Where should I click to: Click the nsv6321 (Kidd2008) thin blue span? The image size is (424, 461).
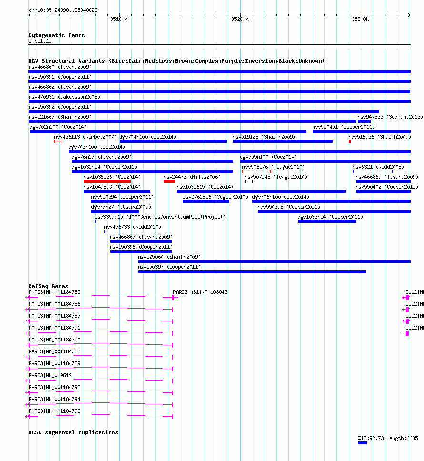click(373, 171)
